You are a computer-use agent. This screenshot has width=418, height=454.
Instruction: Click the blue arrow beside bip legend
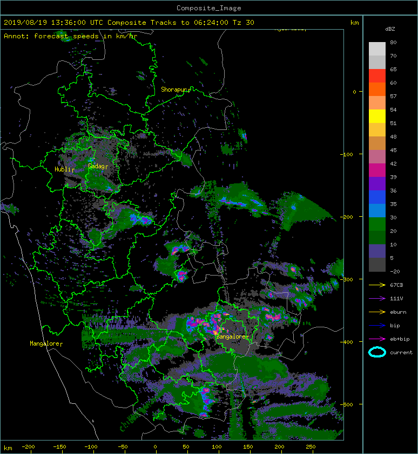pyautogui.click(x=377, y=326)
